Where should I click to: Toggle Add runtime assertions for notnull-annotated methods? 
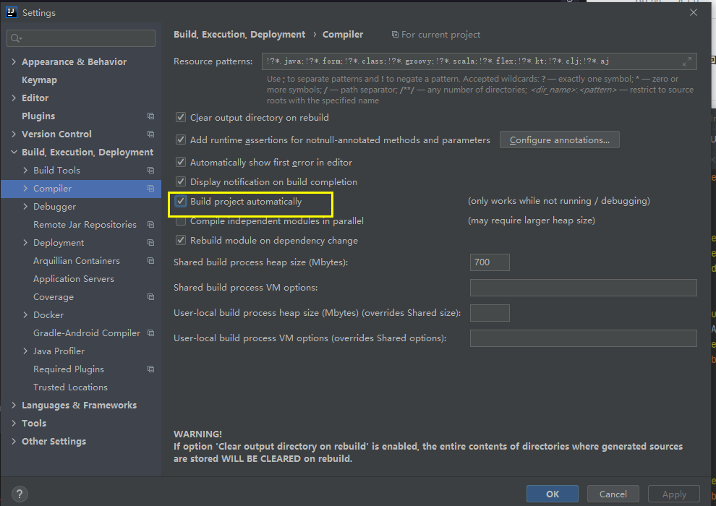(x=181, y=140)
